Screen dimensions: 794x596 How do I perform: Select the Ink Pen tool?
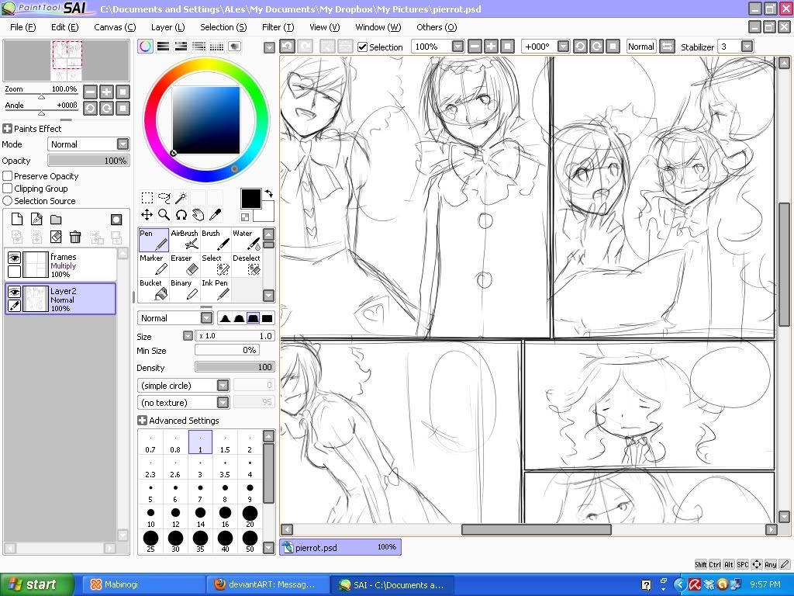(x=217, y=290)
